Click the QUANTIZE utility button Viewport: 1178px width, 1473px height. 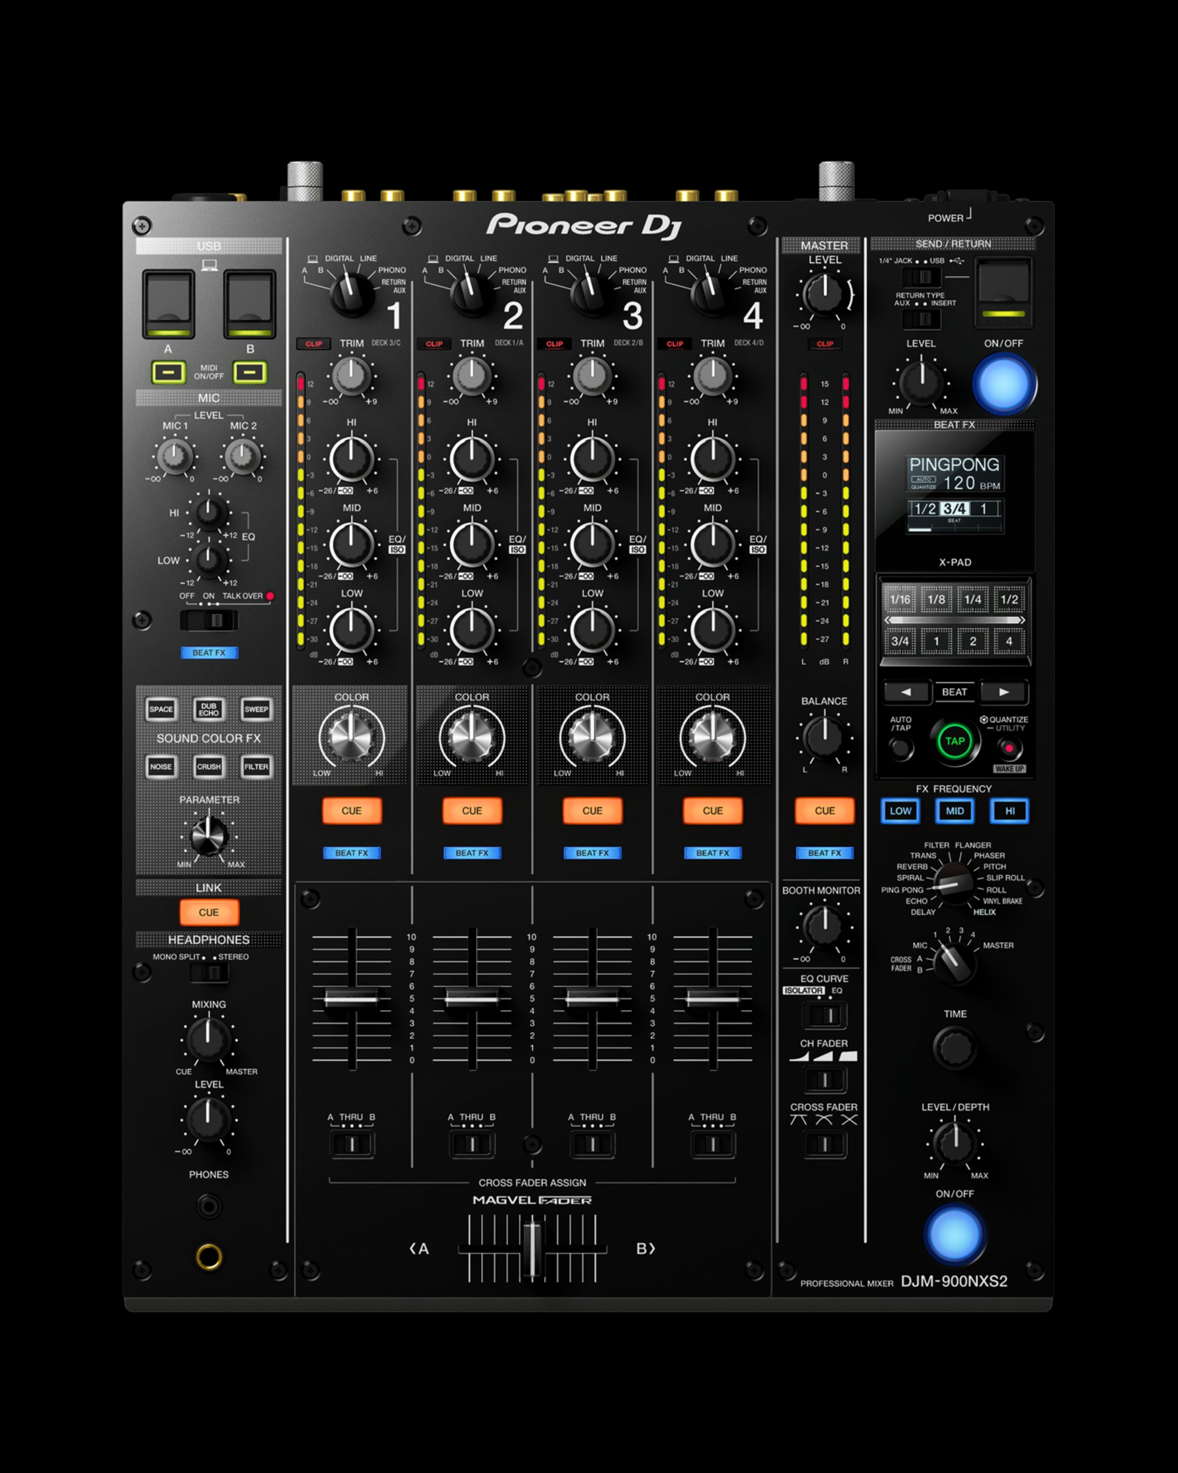(1009, 749)
